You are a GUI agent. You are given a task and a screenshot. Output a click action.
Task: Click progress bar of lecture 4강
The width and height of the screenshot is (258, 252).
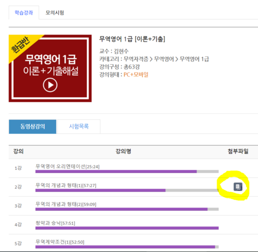click(127, 228)
